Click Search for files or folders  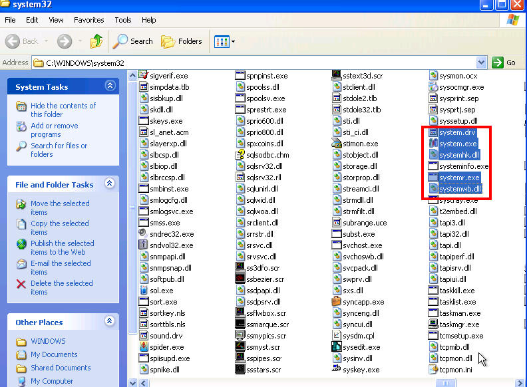(59, 150)
